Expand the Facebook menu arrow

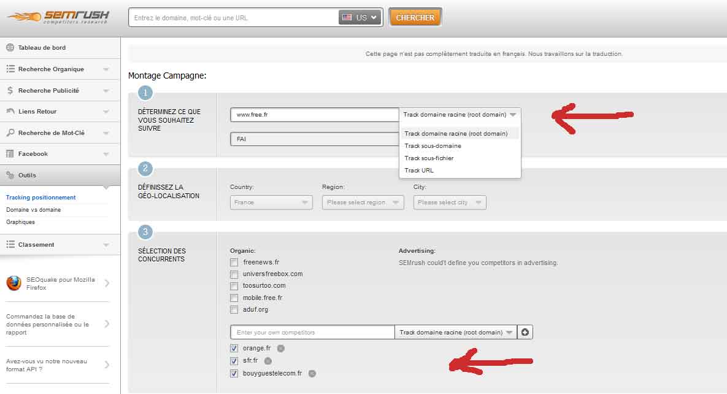(106, 154)
